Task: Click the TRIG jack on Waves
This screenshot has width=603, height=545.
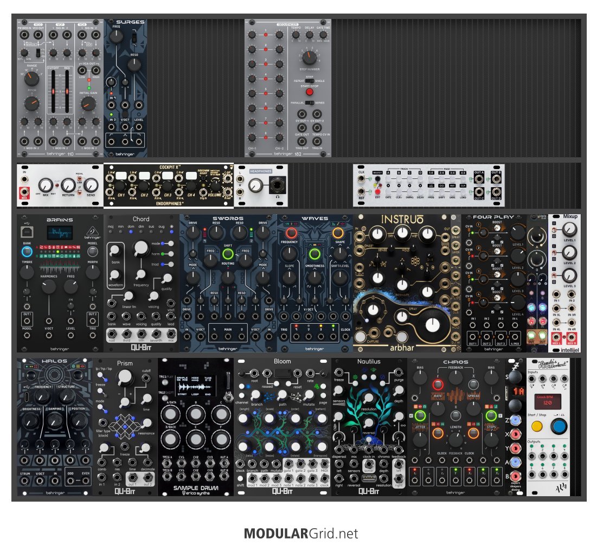Action: [284, 337]
